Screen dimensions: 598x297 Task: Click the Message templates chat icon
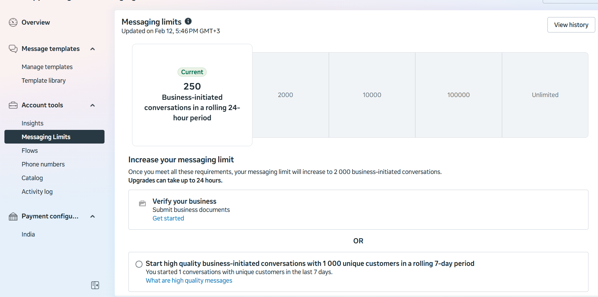coord(13,49)
